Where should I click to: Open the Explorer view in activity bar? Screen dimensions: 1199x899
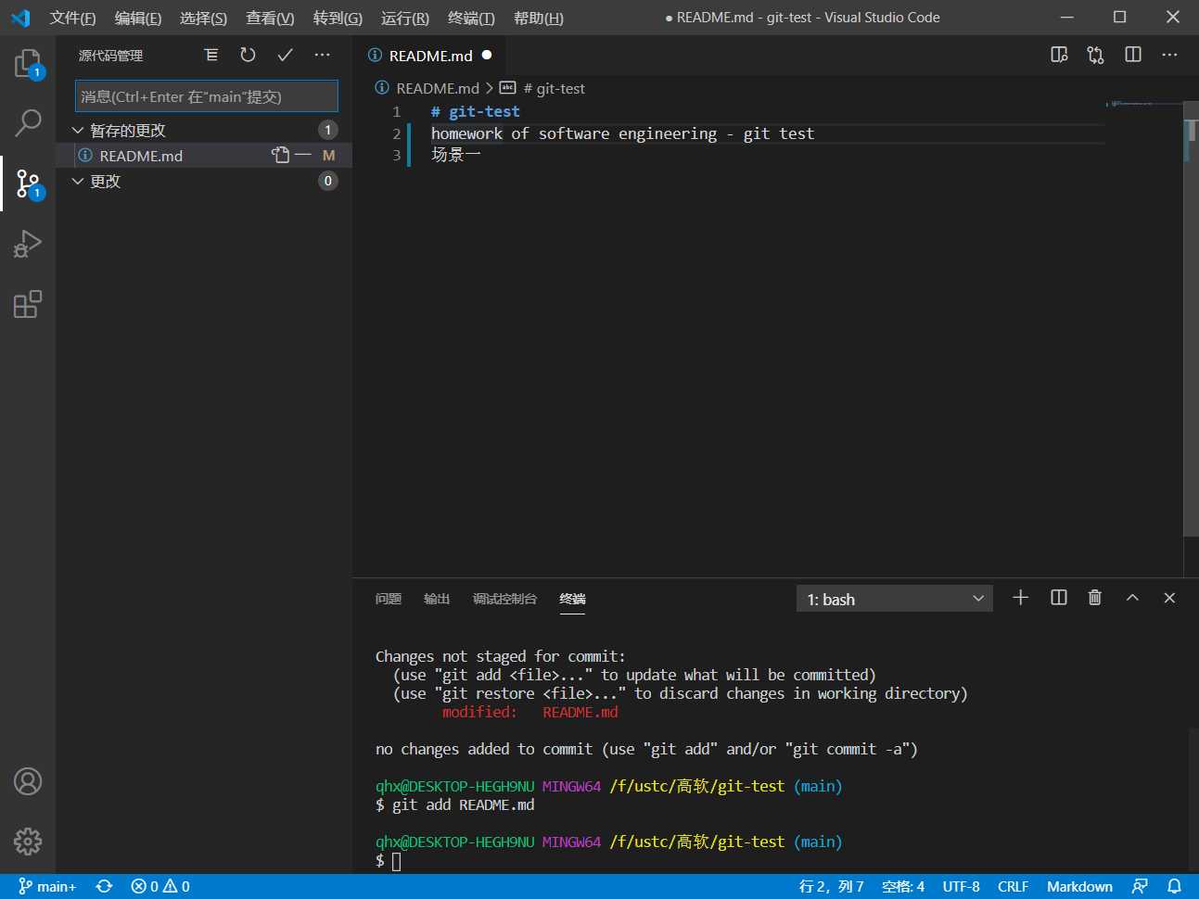28,64
